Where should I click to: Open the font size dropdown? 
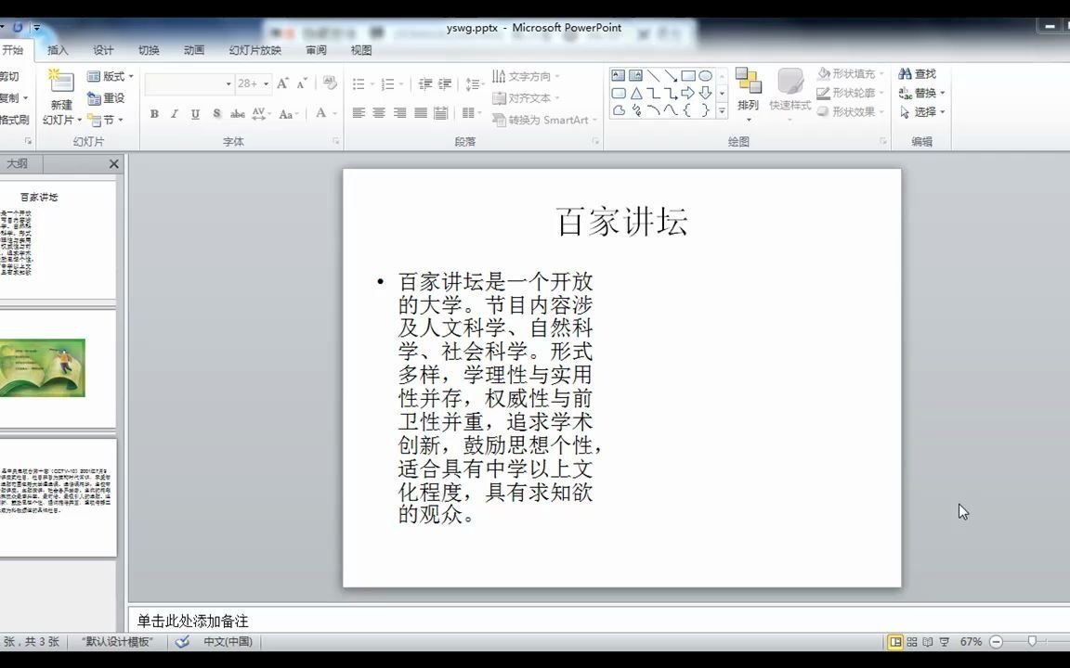coord(267,83)
